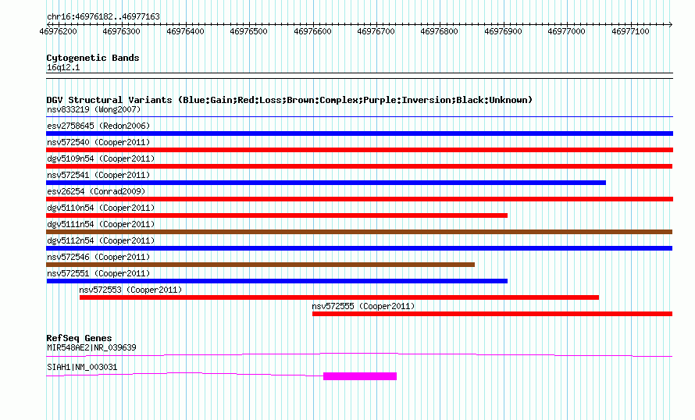Select the nsv572541 (Cooper2011) blue bar

pyautogui.click(x=326, y=183)
